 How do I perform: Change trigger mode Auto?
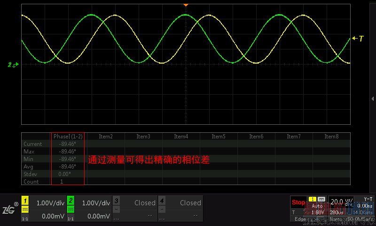click(x=317, y=206)
